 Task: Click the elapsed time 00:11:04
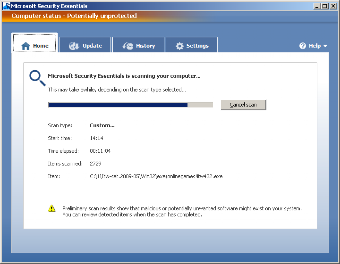tap(100, 151)
